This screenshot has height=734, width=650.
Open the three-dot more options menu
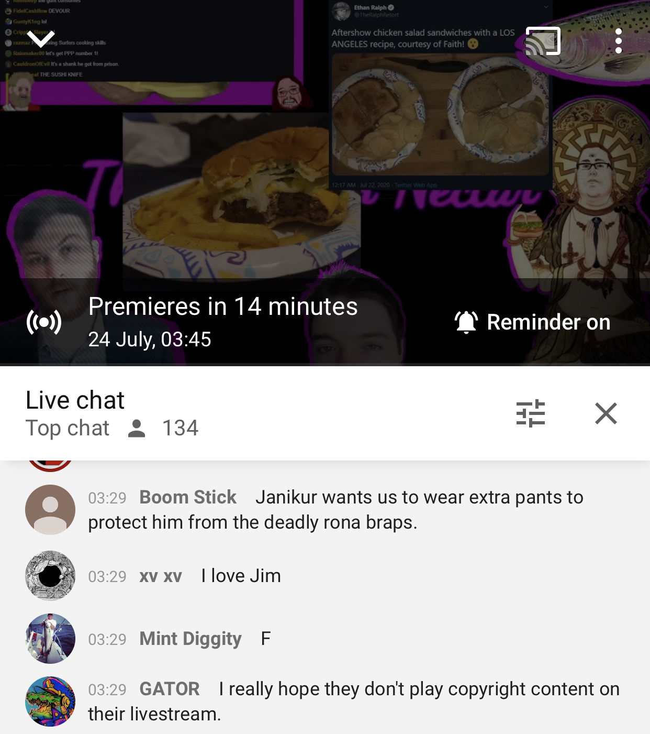pos(619,41)
